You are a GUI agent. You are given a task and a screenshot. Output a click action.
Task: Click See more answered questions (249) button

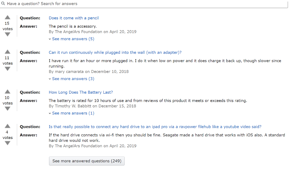pyautogui.click(x=87, y=161)
